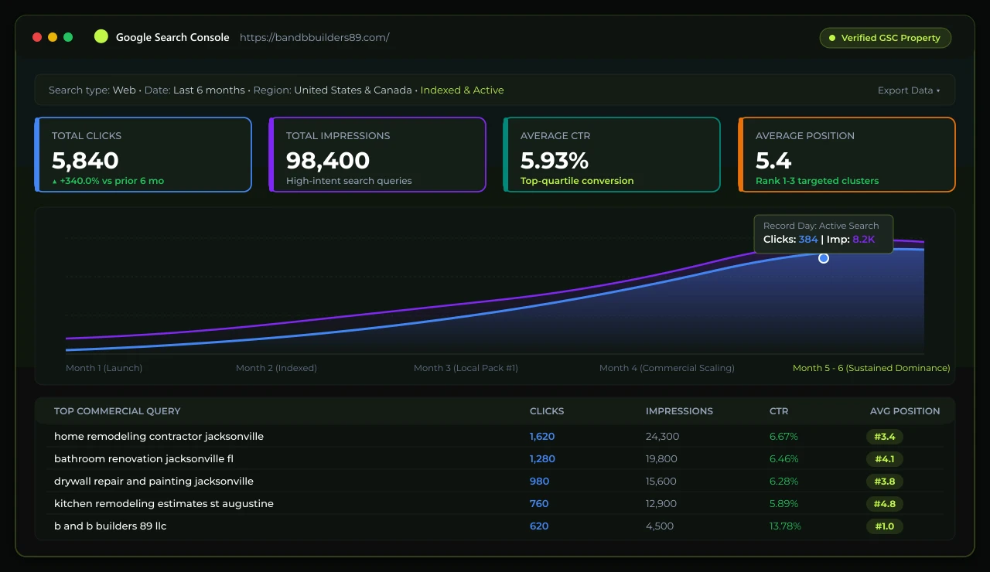Image resolution: width=990 pixels, height=572 pixels.
Task: Sort by the CTR column header
Action: 779,411
